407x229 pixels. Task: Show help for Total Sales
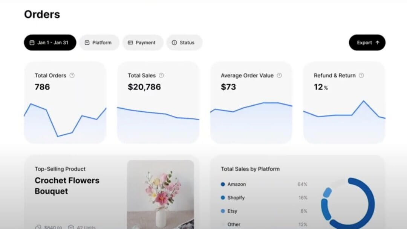click(161, 75)
